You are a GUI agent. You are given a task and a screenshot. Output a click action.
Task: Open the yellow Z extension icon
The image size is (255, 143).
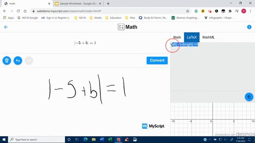[203, 11]
